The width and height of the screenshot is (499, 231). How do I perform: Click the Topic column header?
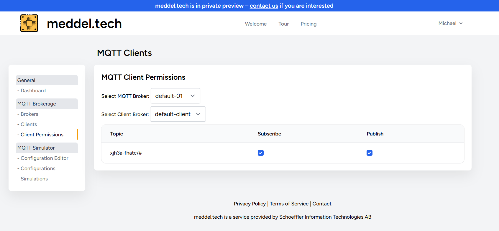[116, 134]
